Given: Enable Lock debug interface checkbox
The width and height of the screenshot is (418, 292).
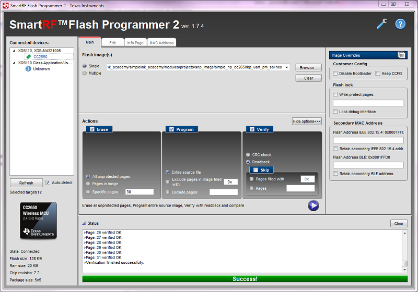Looking at the screenshot, I should click(335, 112).
